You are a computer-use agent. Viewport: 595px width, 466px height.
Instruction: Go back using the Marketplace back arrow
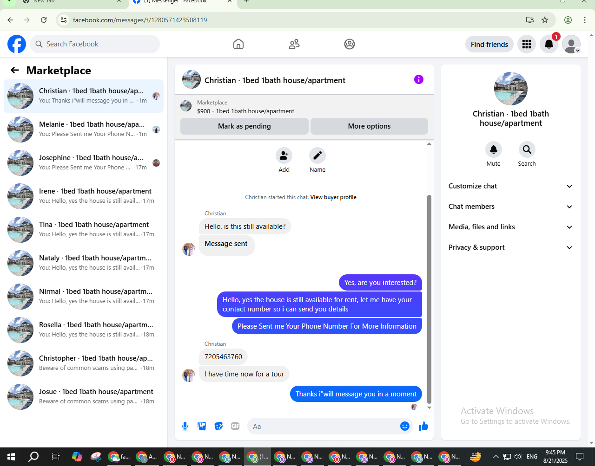click(15, 70)
